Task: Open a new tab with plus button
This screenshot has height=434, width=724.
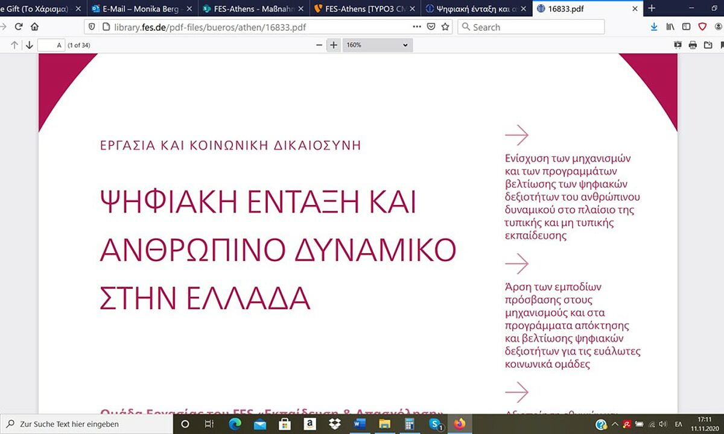Action: point(652,8)
